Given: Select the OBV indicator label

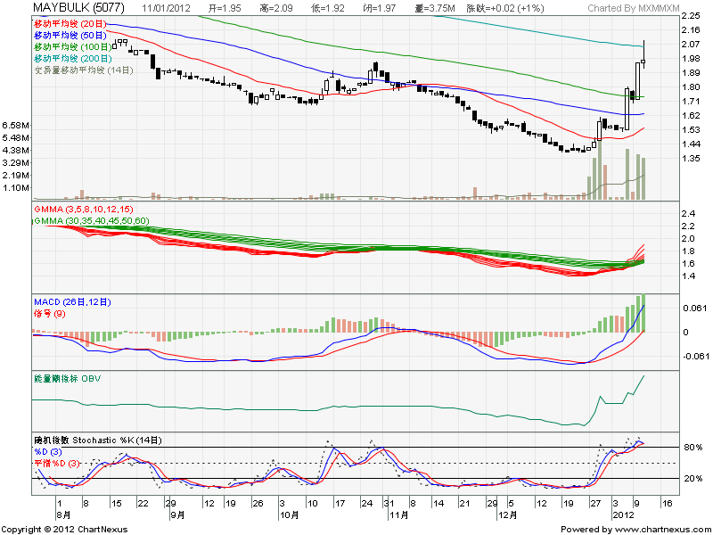Looking at the screenshot, I should pyautogui.click(x=68, y=379).
